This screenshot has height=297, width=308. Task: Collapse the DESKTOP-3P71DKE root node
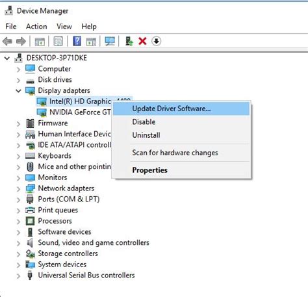tap(7, 58)
